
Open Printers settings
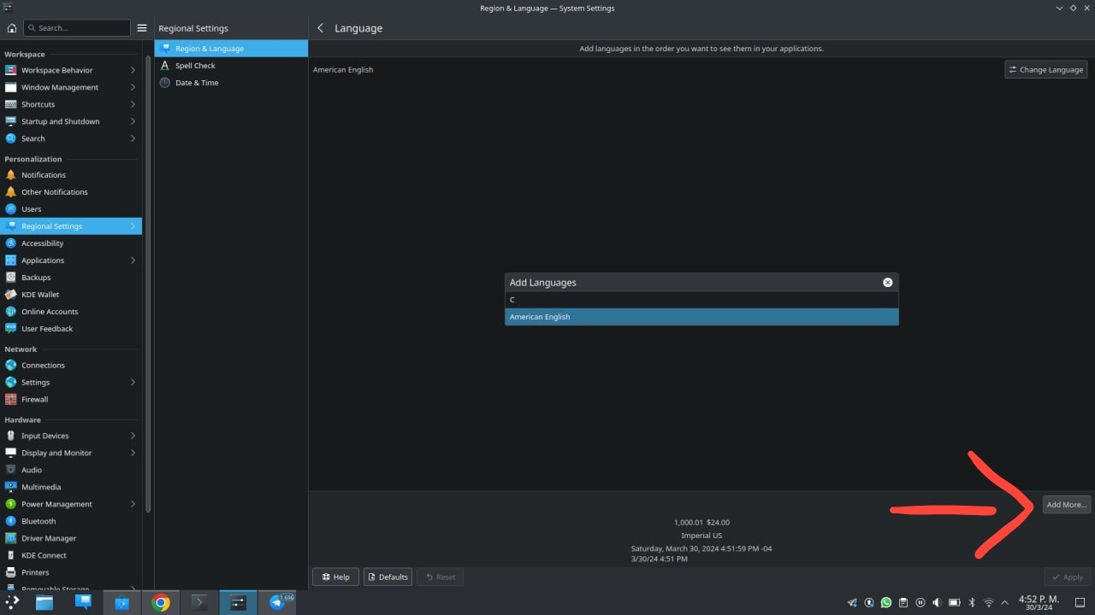[x=71, y=572]
